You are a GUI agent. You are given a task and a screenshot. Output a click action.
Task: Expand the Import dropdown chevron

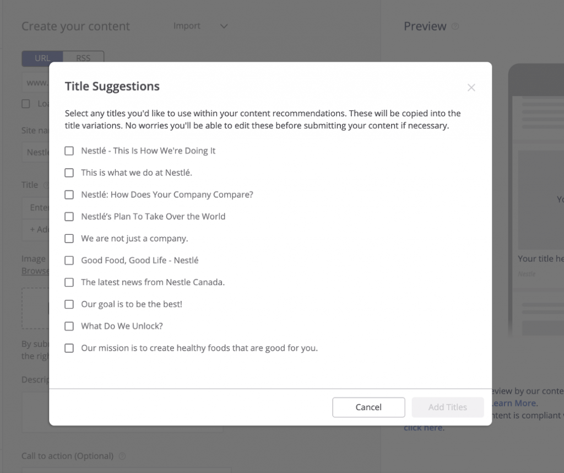click(224, 26)
